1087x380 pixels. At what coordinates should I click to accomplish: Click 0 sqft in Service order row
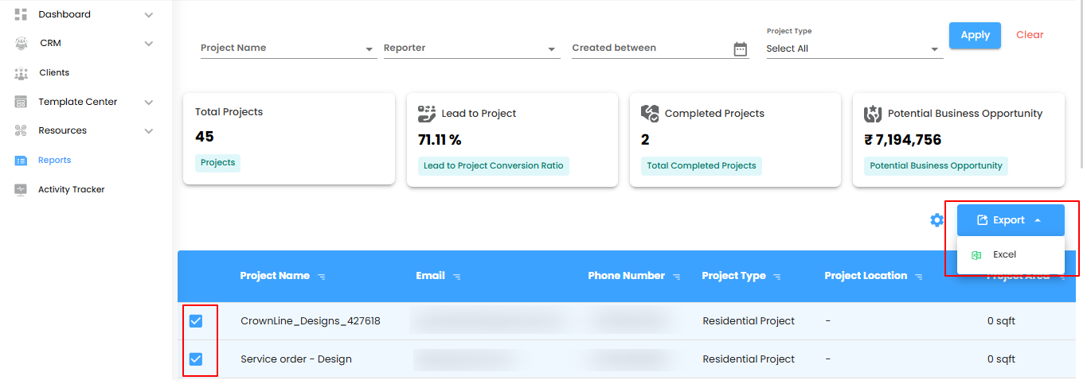coord(1001,359)
